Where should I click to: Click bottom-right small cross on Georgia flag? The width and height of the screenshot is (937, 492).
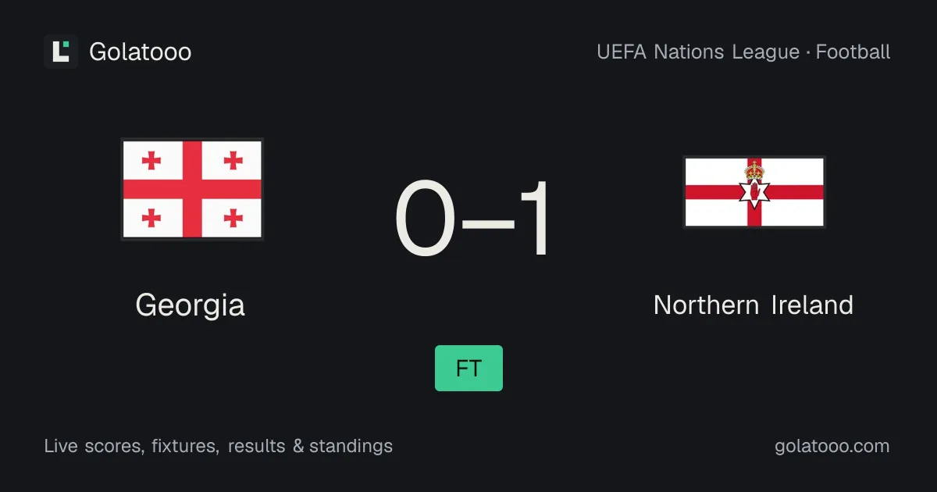[233, 218]
